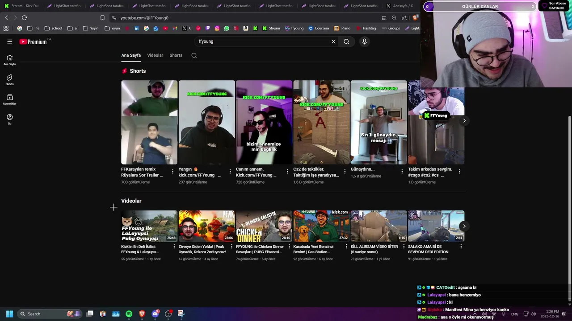Click the Windows taskbar Search box

[x=50, y=314]
